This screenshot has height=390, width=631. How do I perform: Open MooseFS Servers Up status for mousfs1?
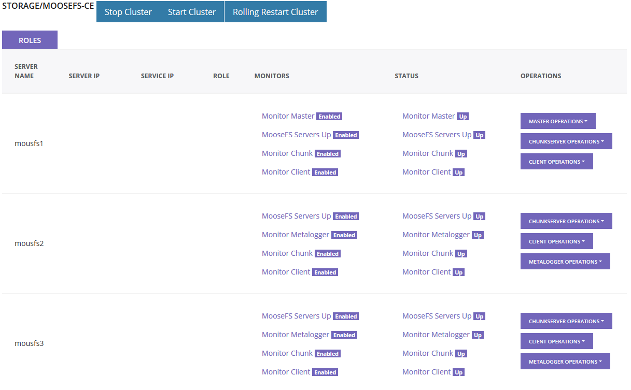pos(437,135)
